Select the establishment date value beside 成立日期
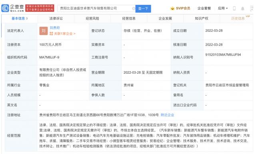 214,31
